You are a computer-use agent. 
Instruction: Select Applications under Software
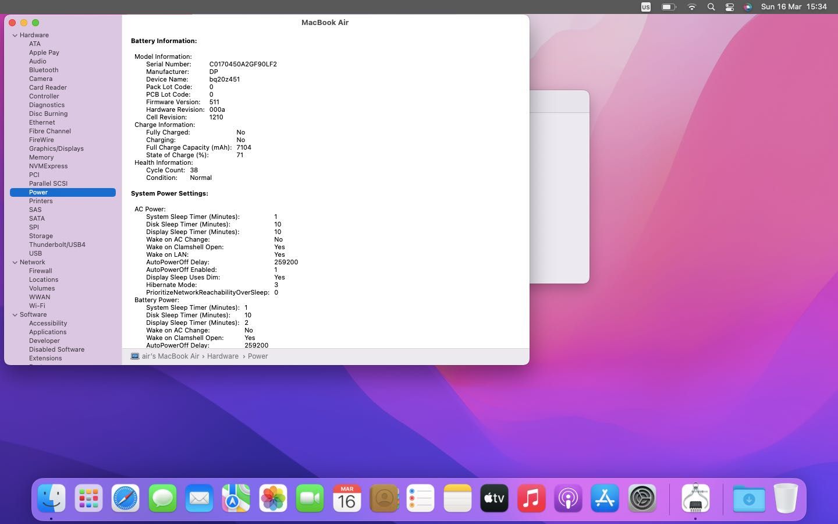(48, 332)
